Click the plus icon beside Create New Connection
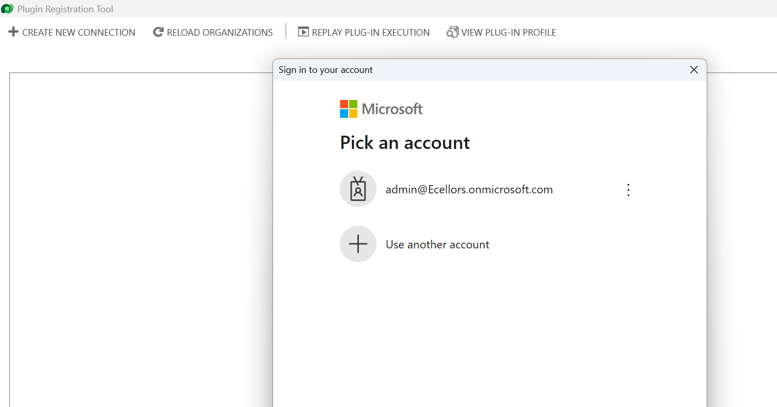This screenshot has height=407, width=777. click(x=13, y=32)
